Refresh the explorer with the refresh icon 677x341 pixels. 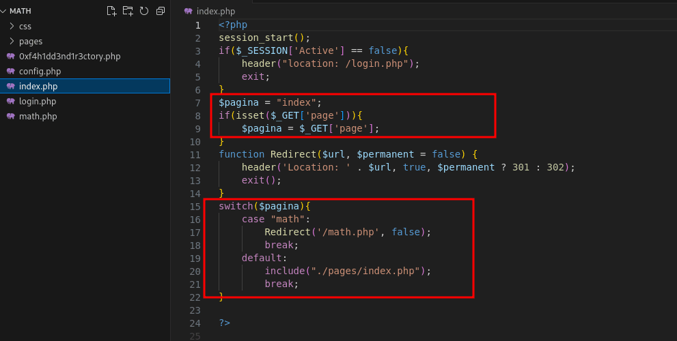144,11
